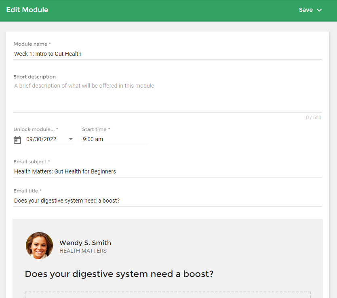Image resolution: width=337 pixels, height=298 pixels.
Task: Edit the Email subject field
Action: (x=168, y=171)
